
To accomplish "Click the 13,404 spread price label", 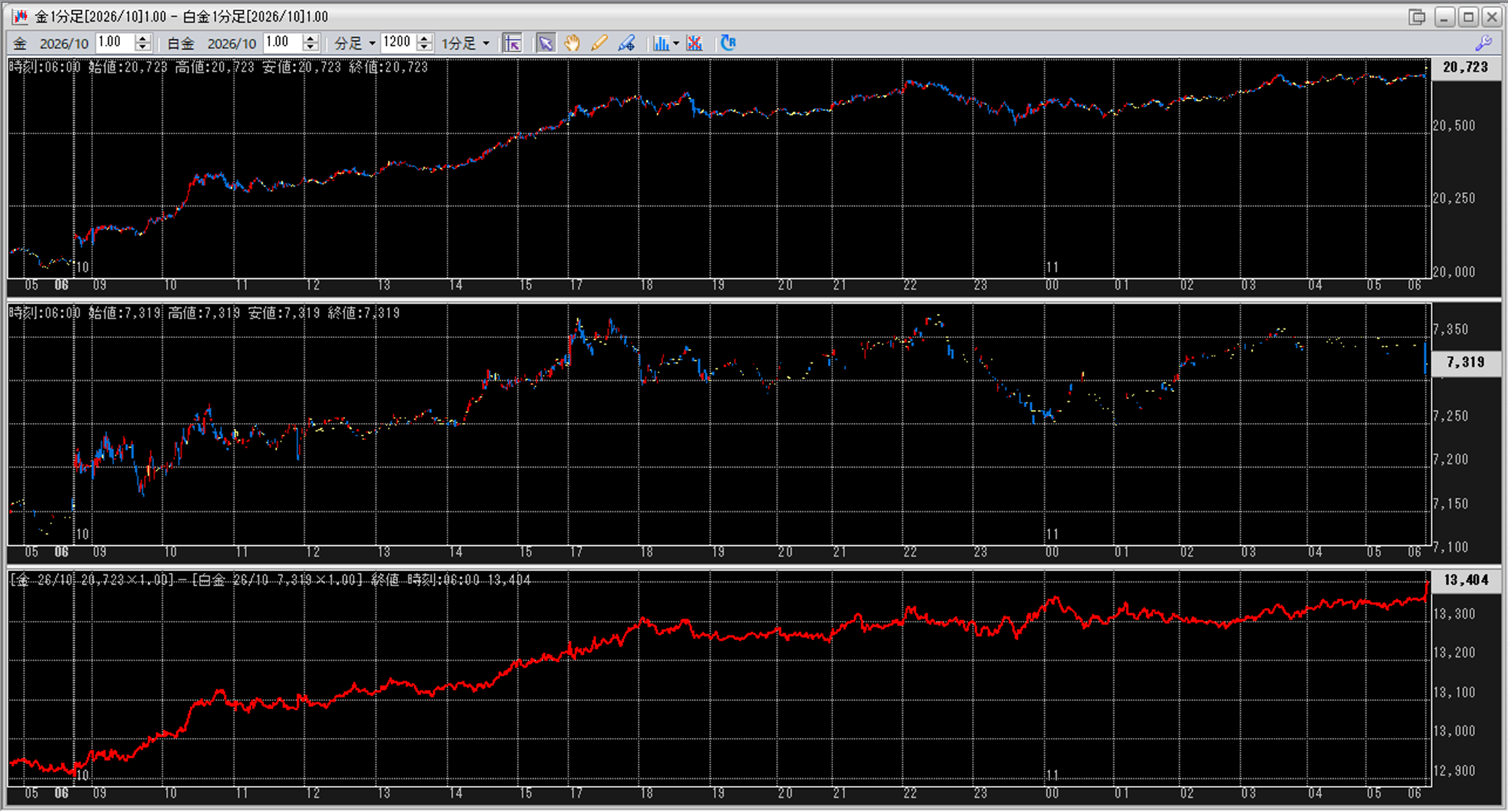I will [x=1465, y=580].
